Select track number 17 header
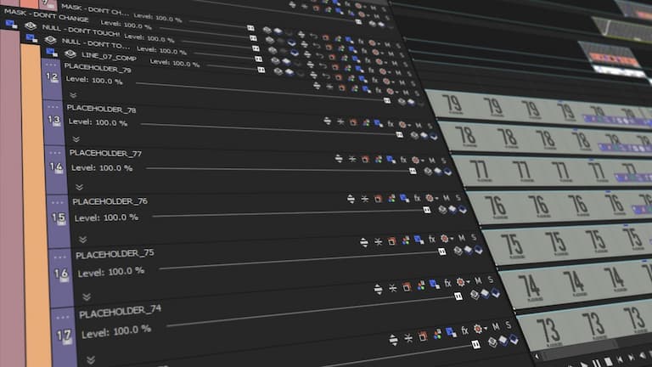 point(64,337)
